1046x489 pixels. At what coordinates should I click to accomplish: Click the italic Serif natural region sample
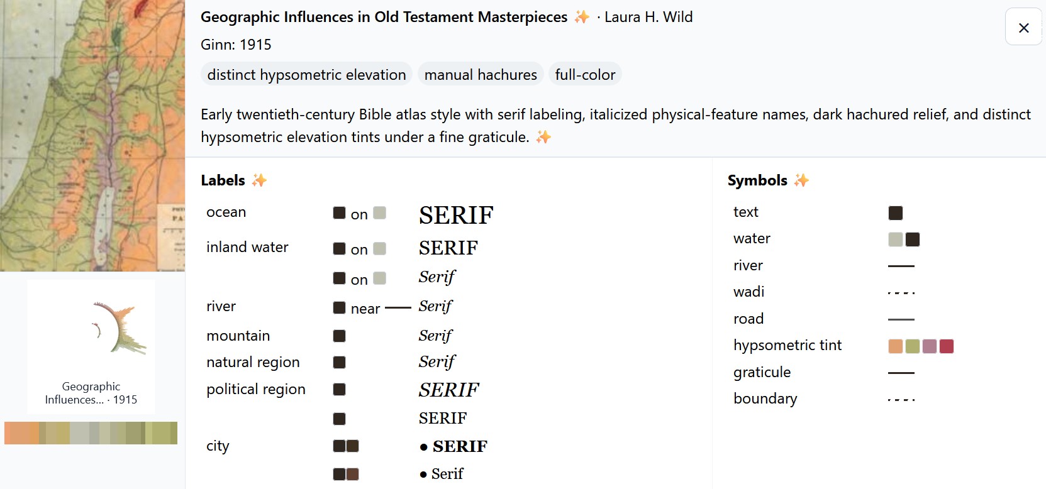pyautogui.click(x=437, y=361)
